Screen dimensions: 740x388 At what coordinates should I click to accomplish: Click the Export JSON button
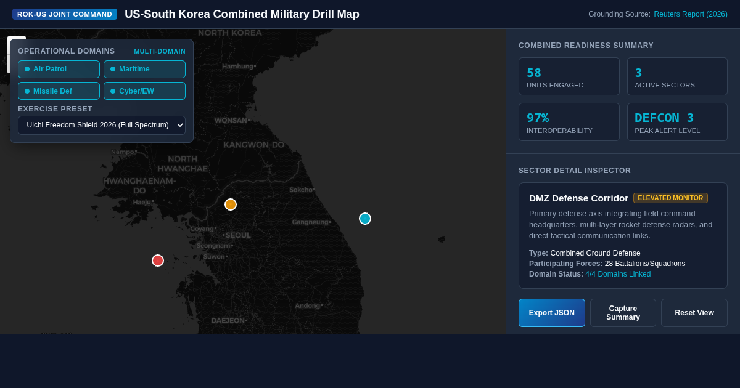pyautogui.click(x=552, y=313)
